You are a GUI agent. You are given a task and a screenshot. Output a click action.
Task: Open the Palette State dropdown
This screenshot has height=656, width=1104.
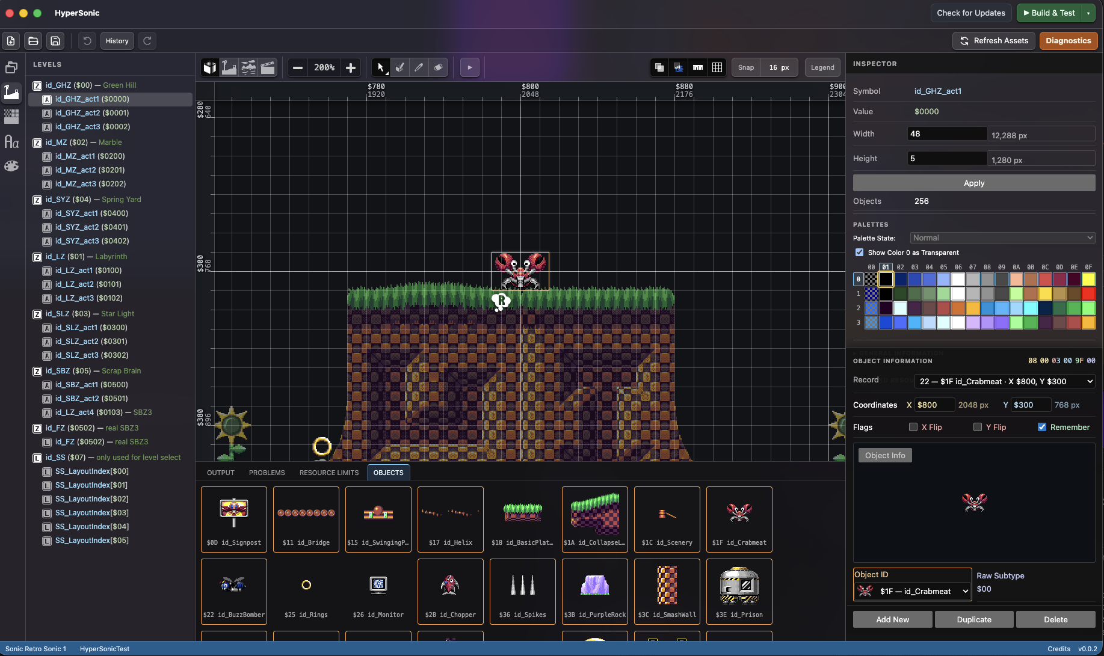point(1002,238)
